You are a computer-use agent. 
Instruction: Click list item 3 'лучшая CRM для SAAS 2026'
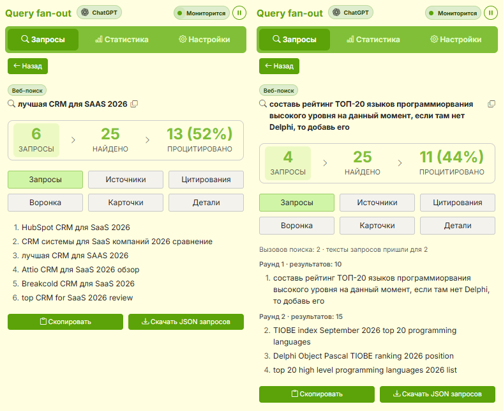point(75,256)
